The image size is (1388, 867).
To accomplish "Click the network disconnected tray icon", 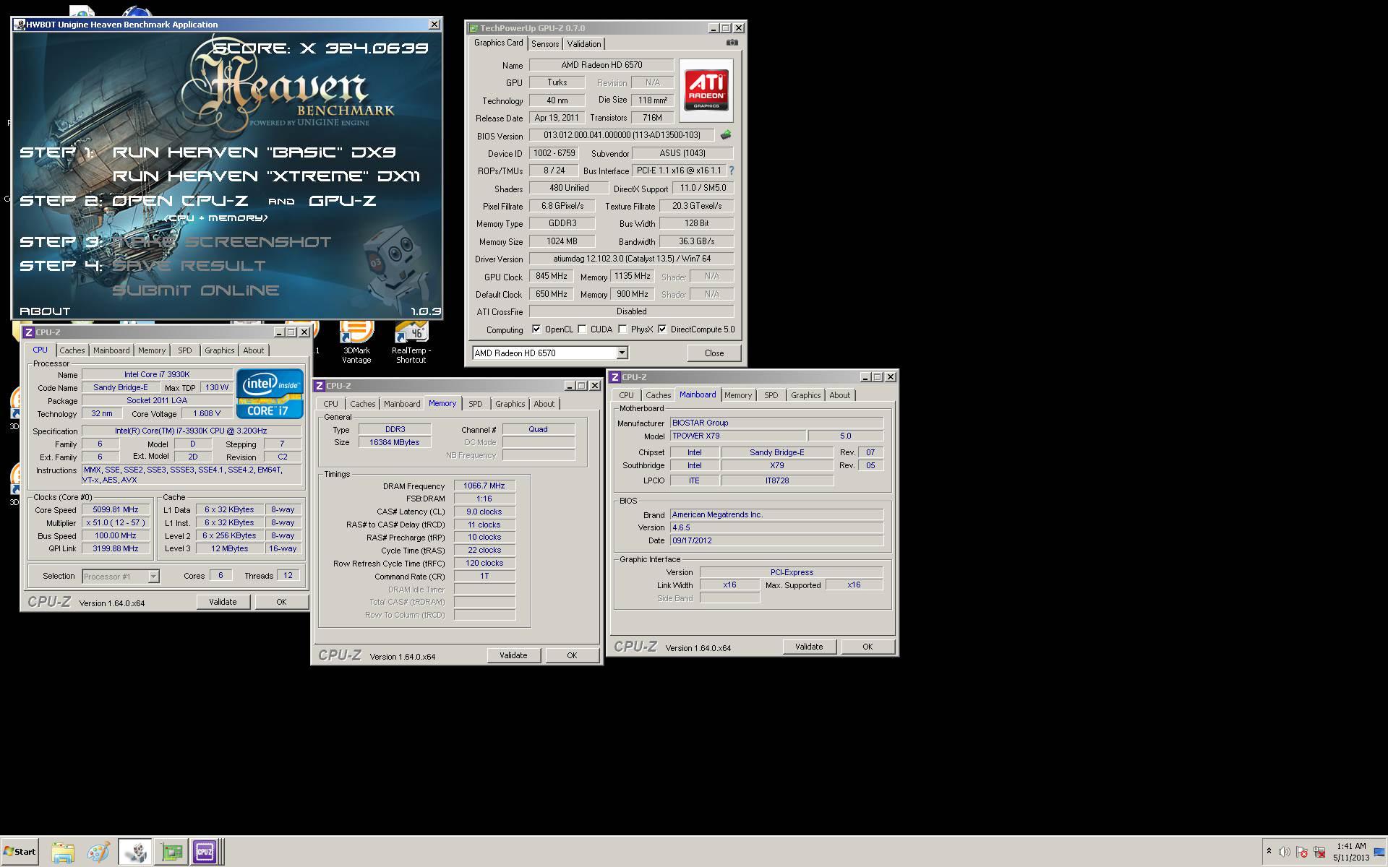I will (x=1319, y=853).
